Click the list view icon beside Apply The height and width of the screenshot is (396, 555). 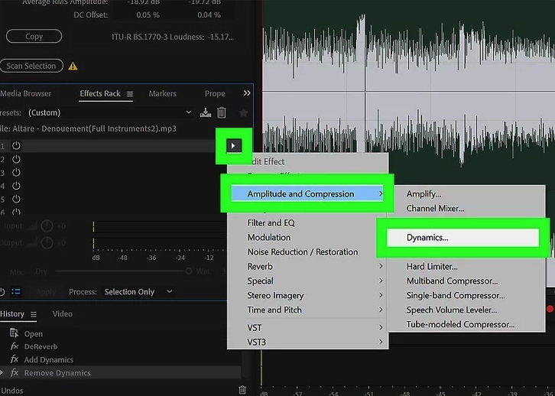16,291
